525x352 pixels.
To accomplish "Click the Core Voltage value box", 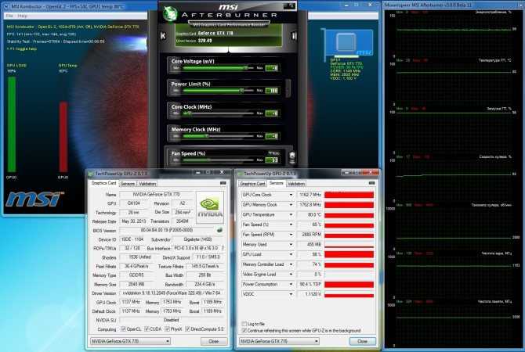I will (x=272, y=68).
